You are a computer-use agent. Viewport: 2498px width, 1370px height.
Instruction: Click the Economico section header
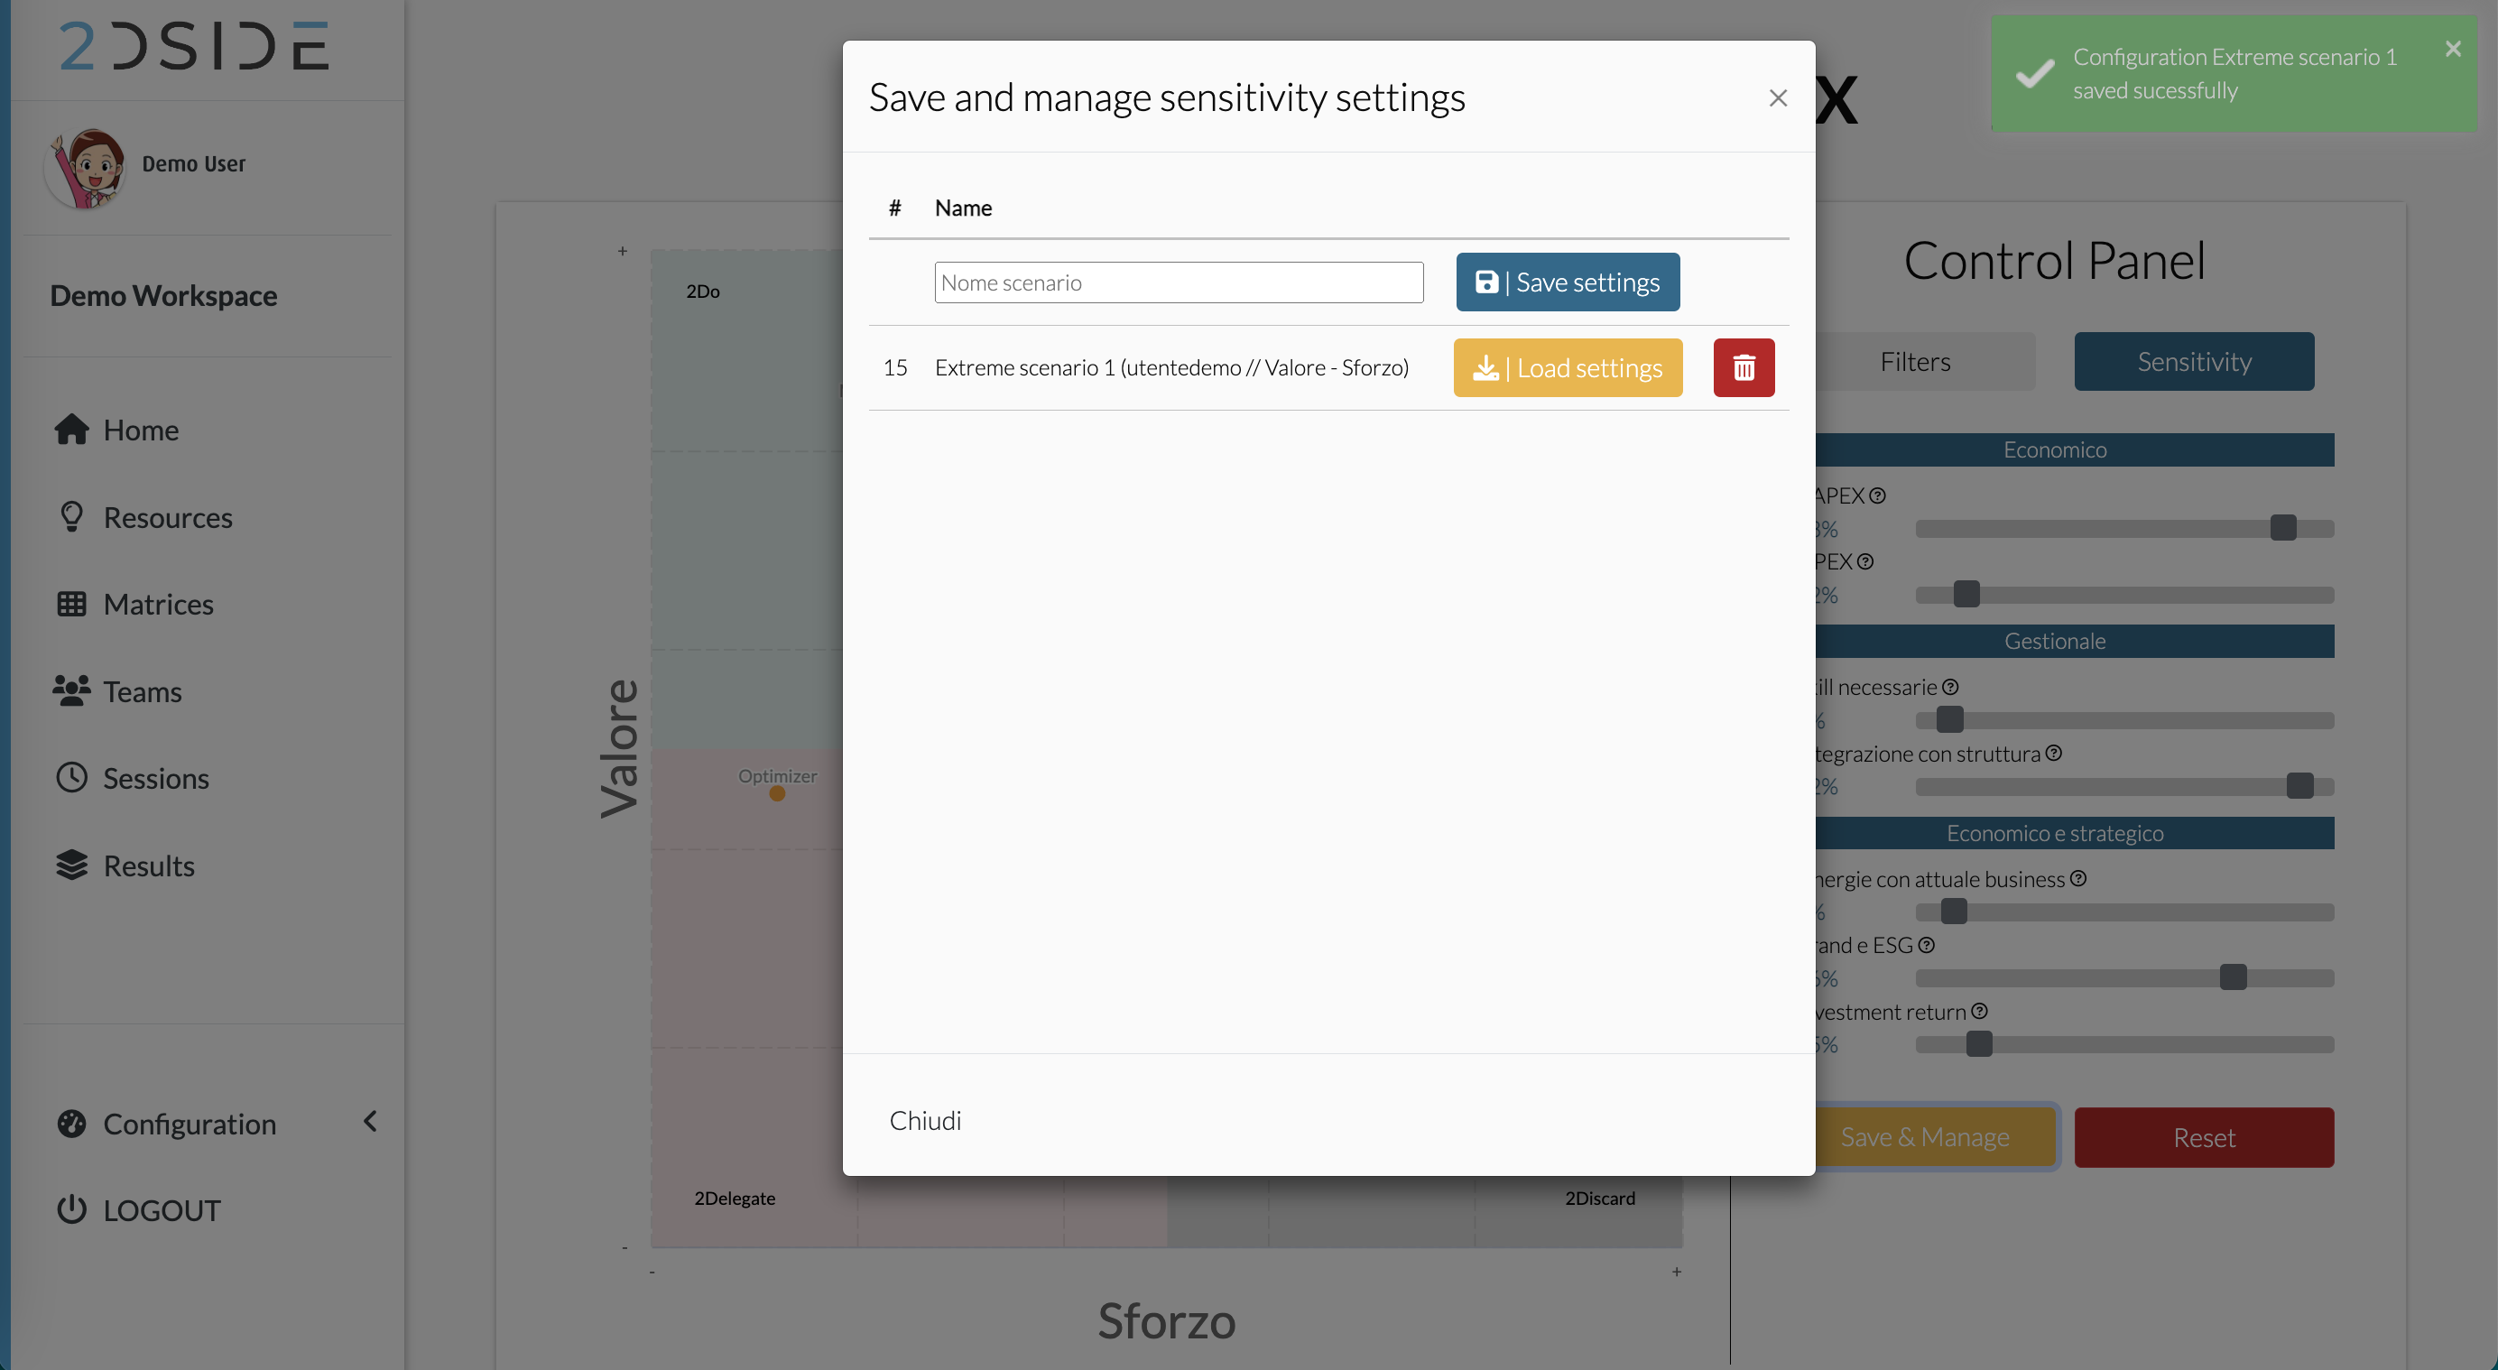point(2074,449)
